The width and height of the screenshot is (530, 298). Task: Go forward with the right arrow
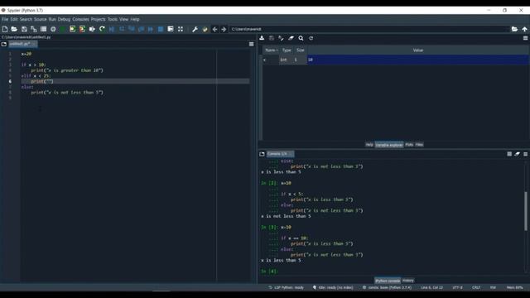point(224,30)
